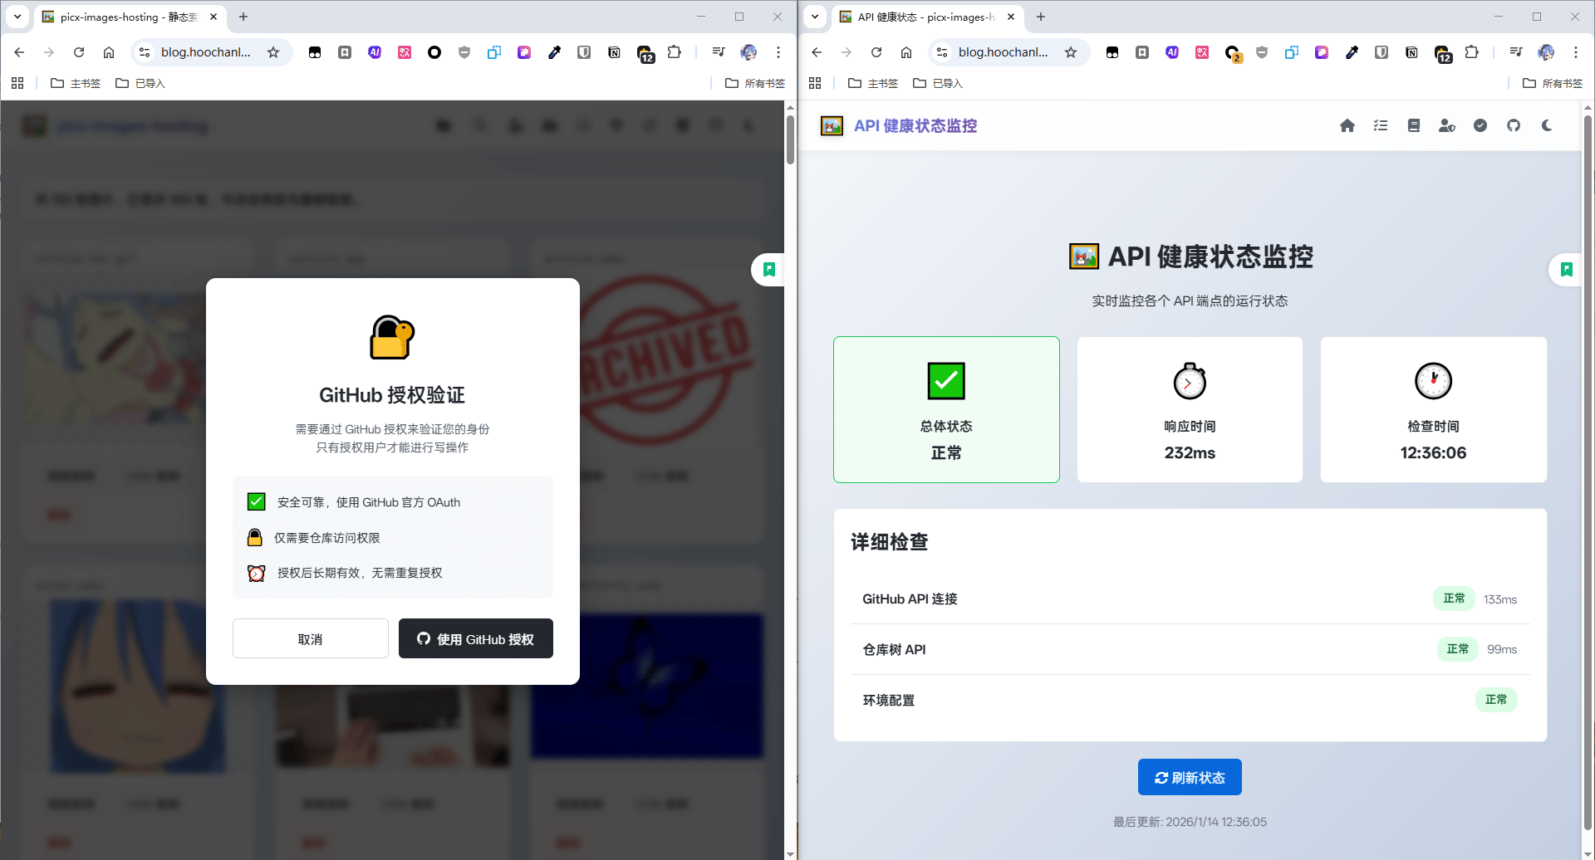Click the check-circle status icon in API monitor header
The image size is (1595, 860).
pyautogui.click(x=1480, y=125)
